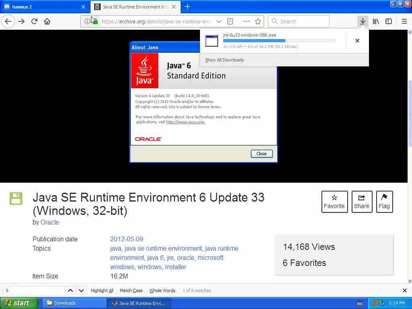Focus the Search field in the toolbar
This screenshot has height=309, width=412.
[299, 22]
